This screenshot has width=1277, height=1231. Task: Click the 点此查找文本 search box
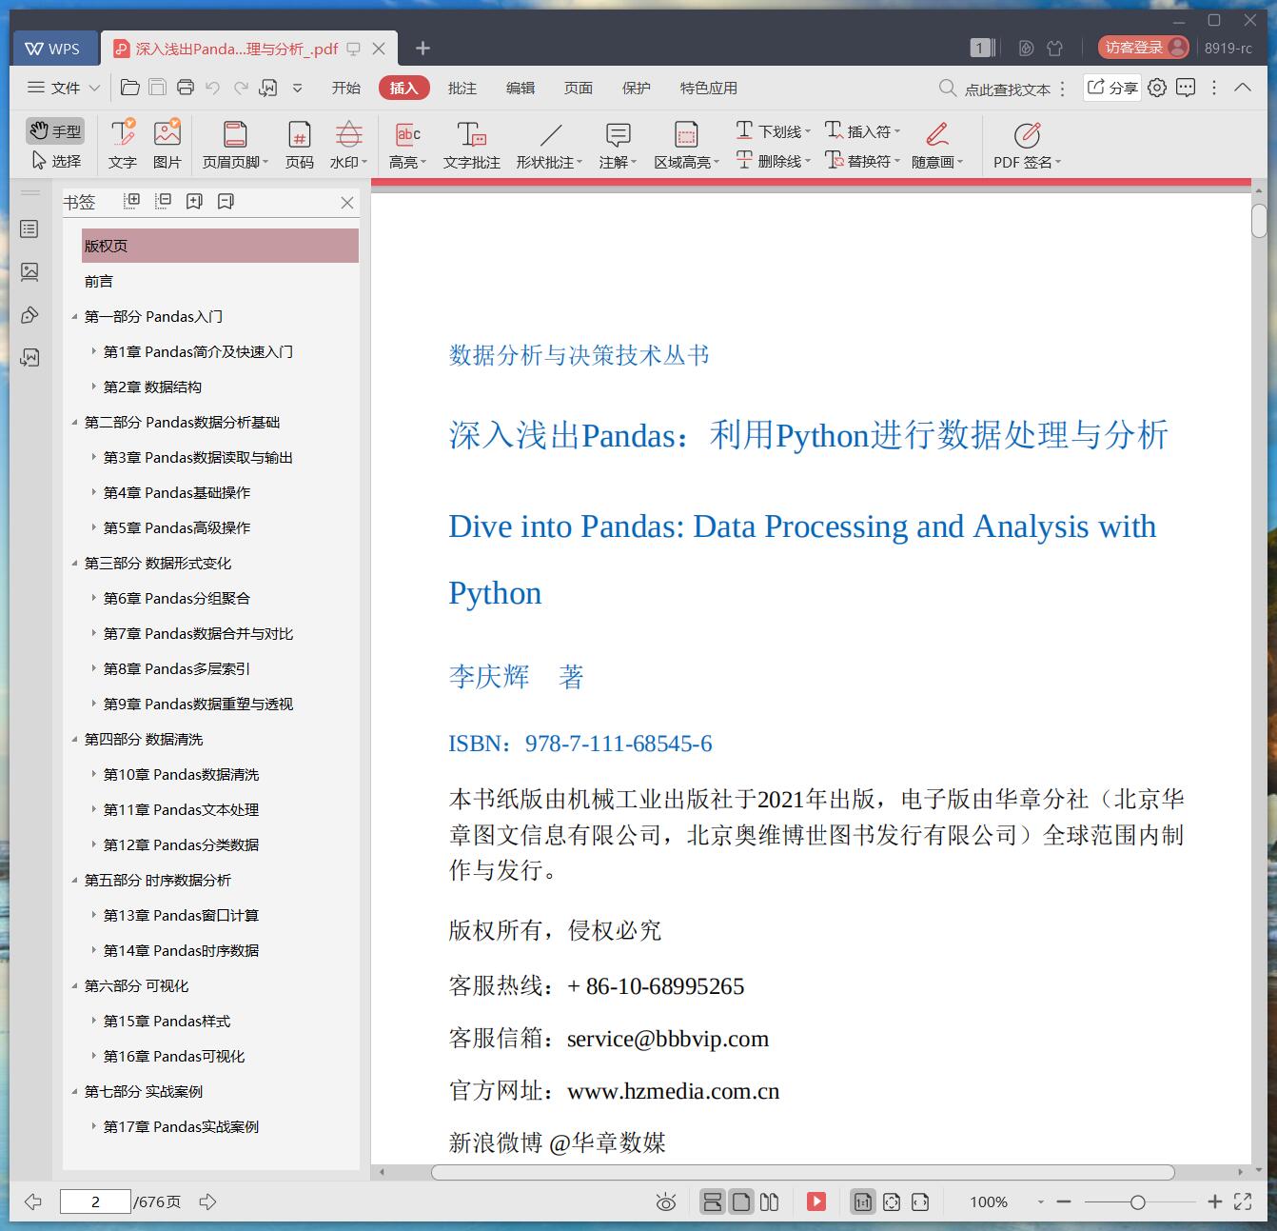[x=994, y=89]
